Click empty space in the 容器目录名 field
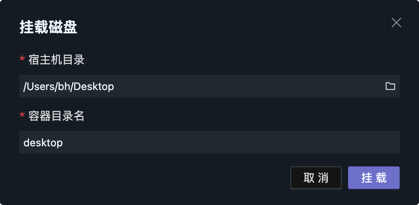 point(242,142)
